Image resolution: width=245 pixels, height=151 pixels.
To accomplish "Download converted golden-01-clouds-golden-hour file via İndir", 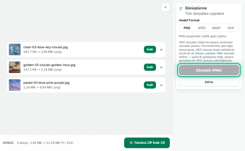I will point(150,67).
